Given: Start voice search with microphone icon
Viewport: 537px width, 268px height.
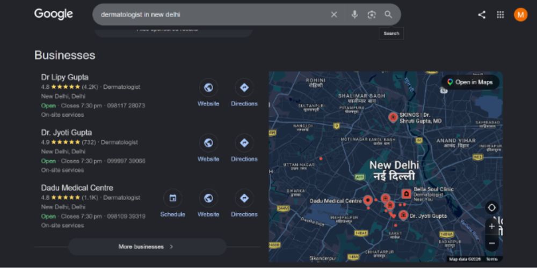Looking at the screenshot, I should pos(354,14).
